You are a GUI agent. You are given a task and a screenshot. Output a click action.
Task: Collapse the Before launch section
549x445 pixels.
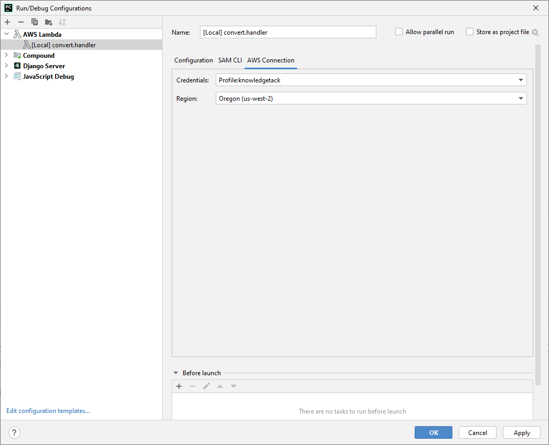point(175,373)
